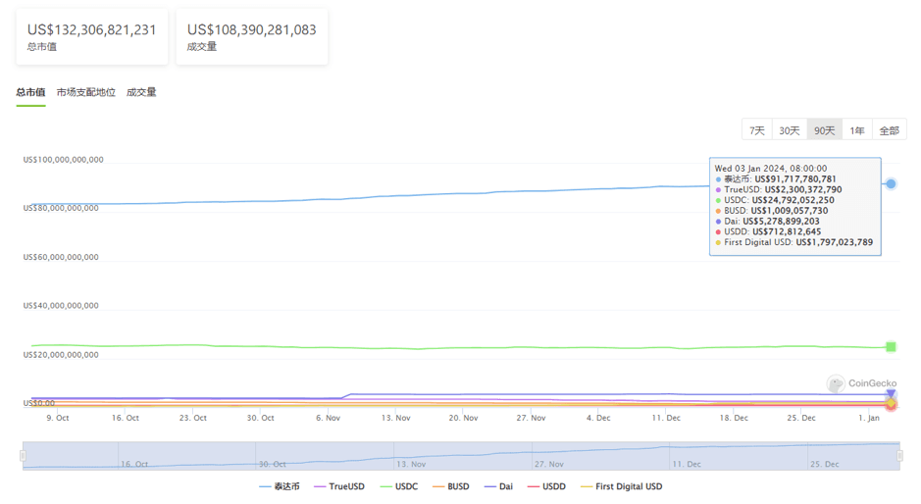Open the 市场支配地位 tab

coord(86,92)
